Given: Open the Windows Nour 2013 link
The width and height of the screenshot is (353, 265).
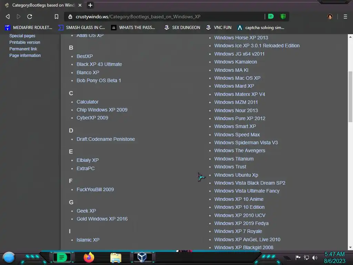Looking at the screenshot, I should click(x=236, y=110).
